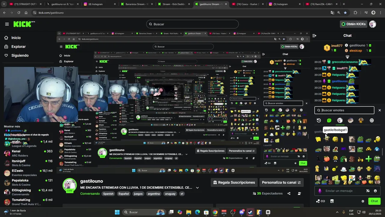Click the moderator user icon beside the share icon
This screenshot has width=385, height=217.
pos(299,193)
